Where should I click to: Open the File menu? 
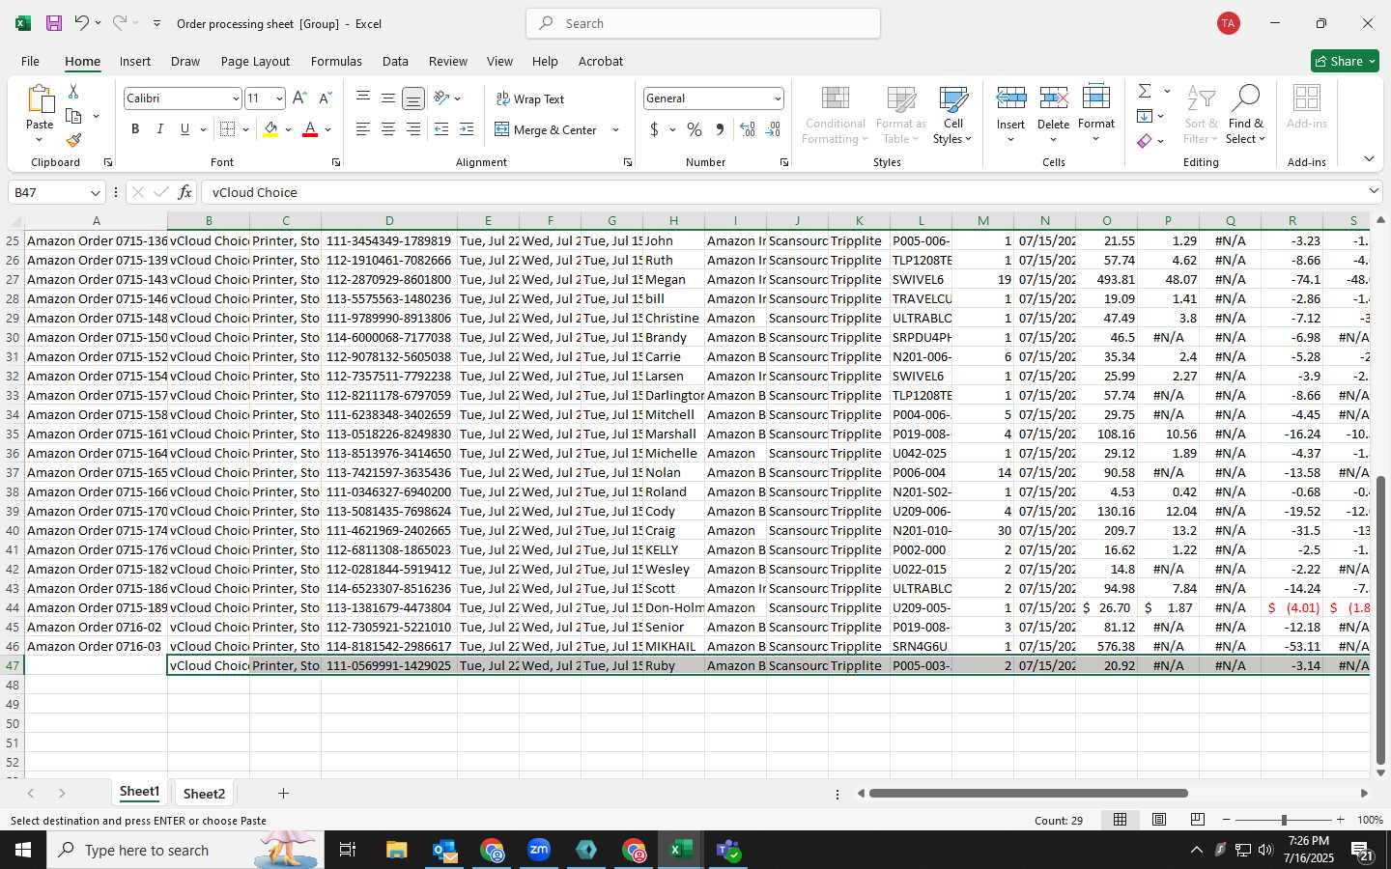point(31,61)
